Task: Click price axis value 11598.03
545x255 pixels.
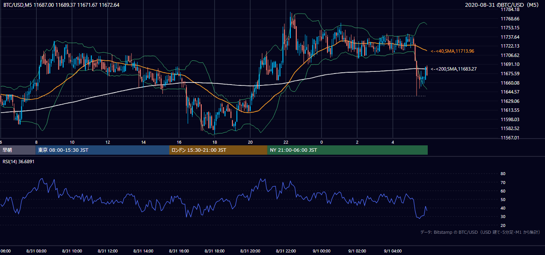Action: pos(510,119)
